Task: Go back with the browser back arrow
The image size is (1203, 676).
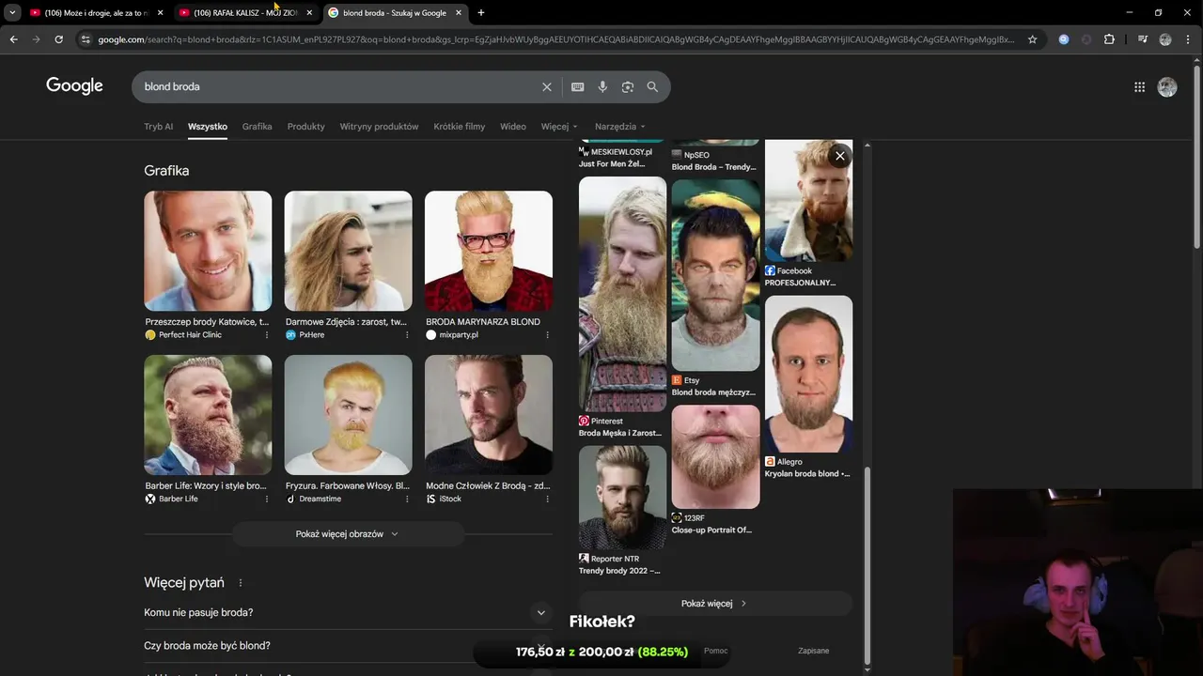Action: (13, 39)
